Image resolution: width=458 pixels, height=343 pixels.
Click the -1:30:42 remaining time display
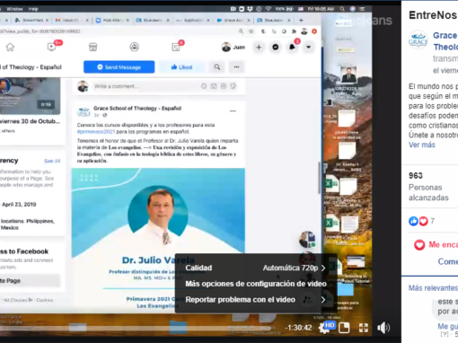coord(298,328)
